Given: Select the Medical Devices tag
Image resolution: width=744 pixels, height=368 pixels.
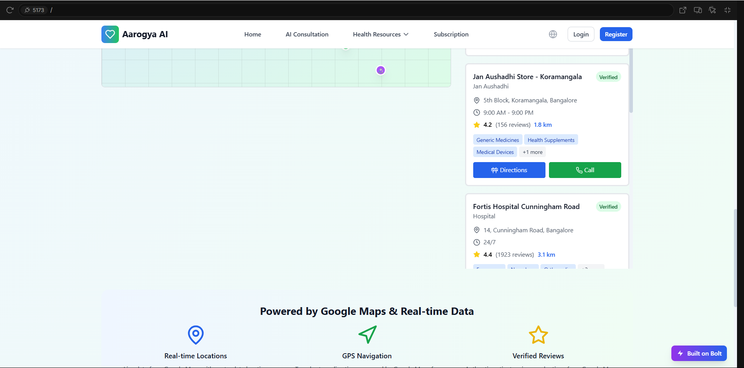Looking at the screenshot, I should coord(495,152).
